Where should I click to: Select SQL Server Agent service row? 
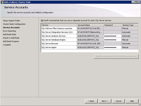click(x=90, y=47)
